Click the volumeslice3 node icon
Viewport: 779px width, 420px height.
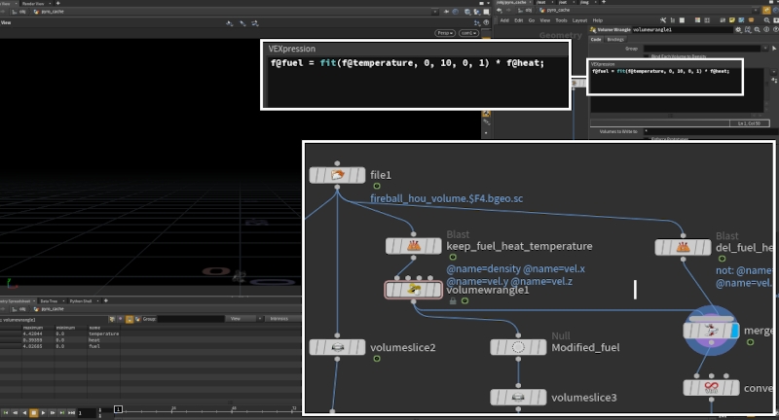[518, 398]
